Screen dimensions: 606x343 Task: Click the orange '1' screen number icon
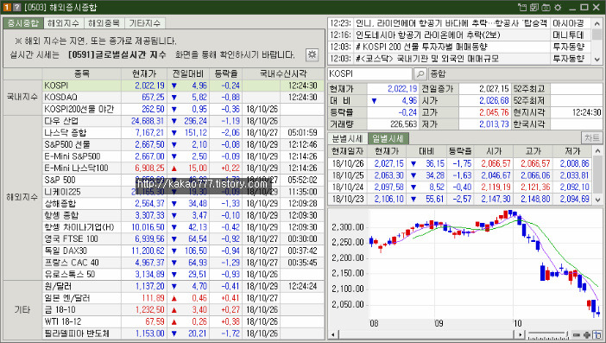7,7
